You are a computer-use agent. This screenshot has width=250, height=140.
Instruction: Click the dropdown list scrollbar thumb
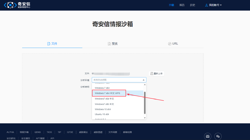click(x=145, y=103)
